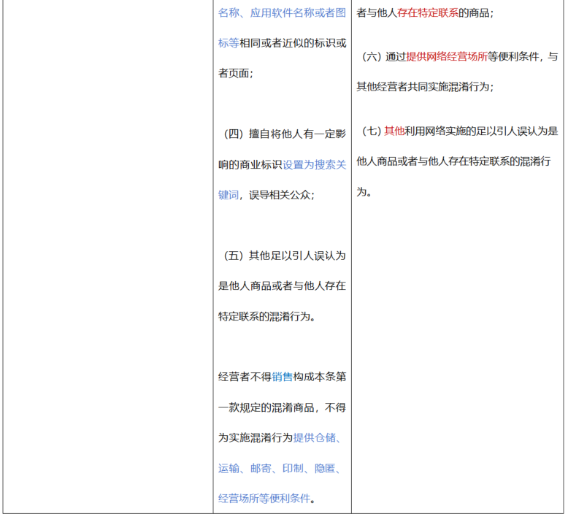Click line '是他人商品或者与他人存在'

coord(282,286)
